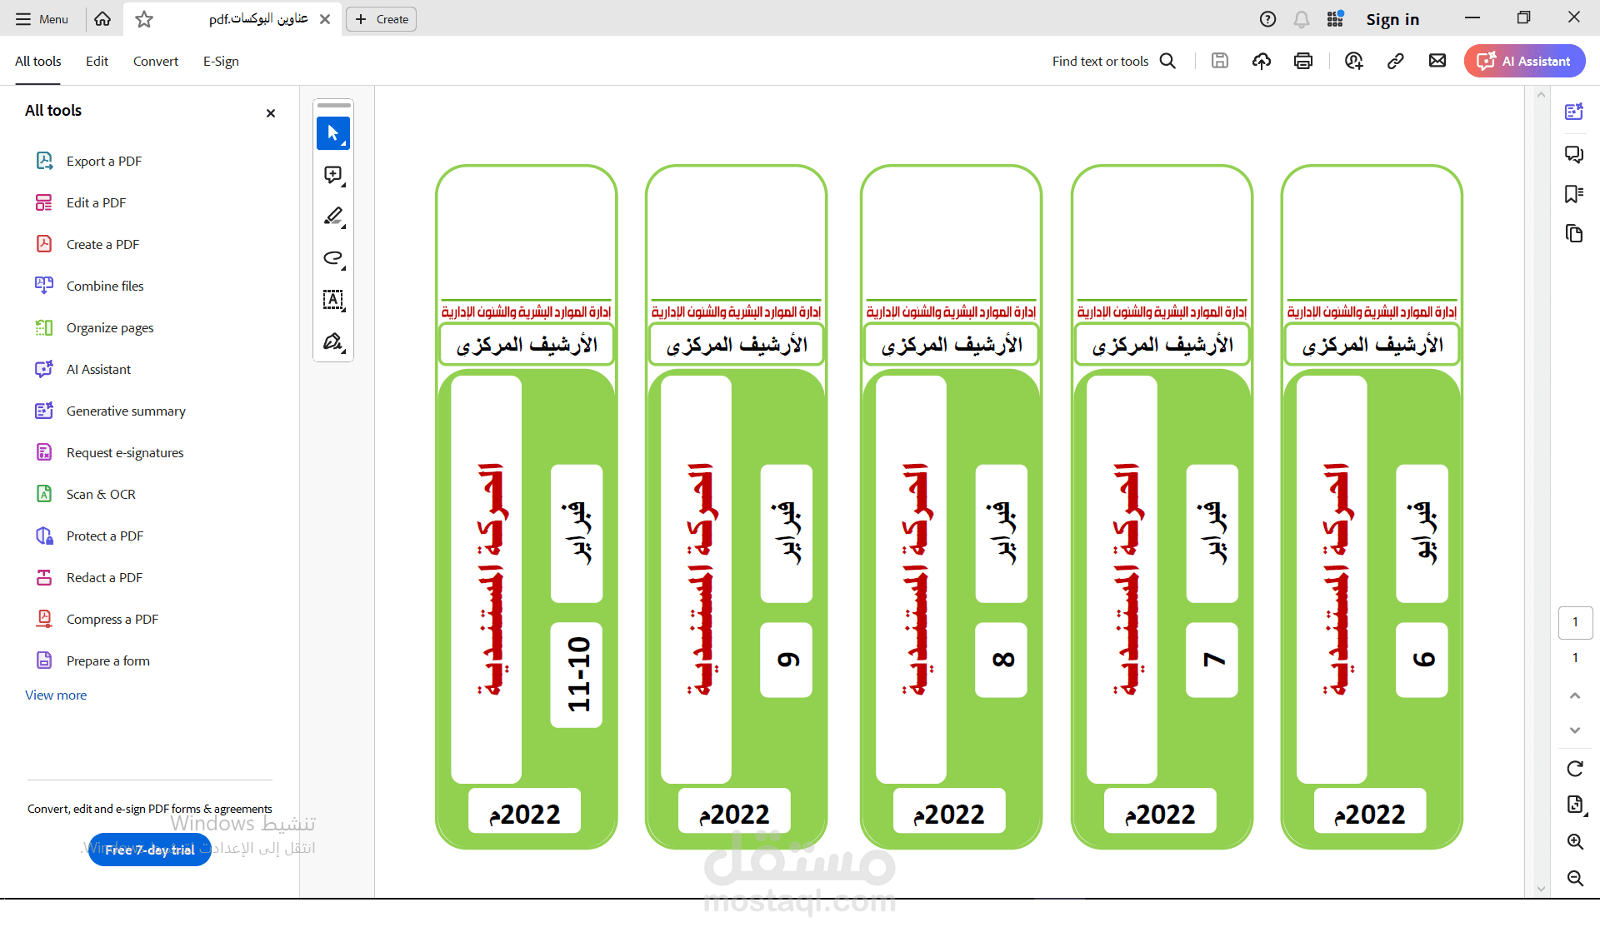Image resolution: width=1600 pixels, height=937 pixels.
Task: Open Scan & OCR tool
Action: tap(86, 494)
